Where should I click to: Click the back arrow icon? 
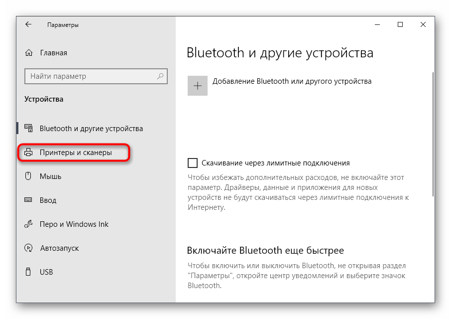pyautogui.click(x=28, y=24)
